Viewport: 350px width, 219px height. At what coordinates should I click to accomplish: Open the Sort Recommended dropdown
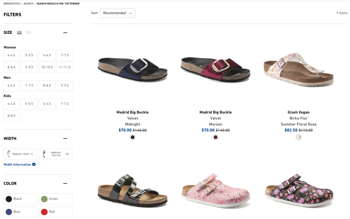click(x=117, y=13)
